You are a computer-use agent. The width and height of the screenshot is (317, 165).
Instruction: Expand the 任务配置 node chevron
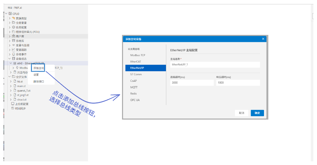pyautogui.click(x=9, y=27)
